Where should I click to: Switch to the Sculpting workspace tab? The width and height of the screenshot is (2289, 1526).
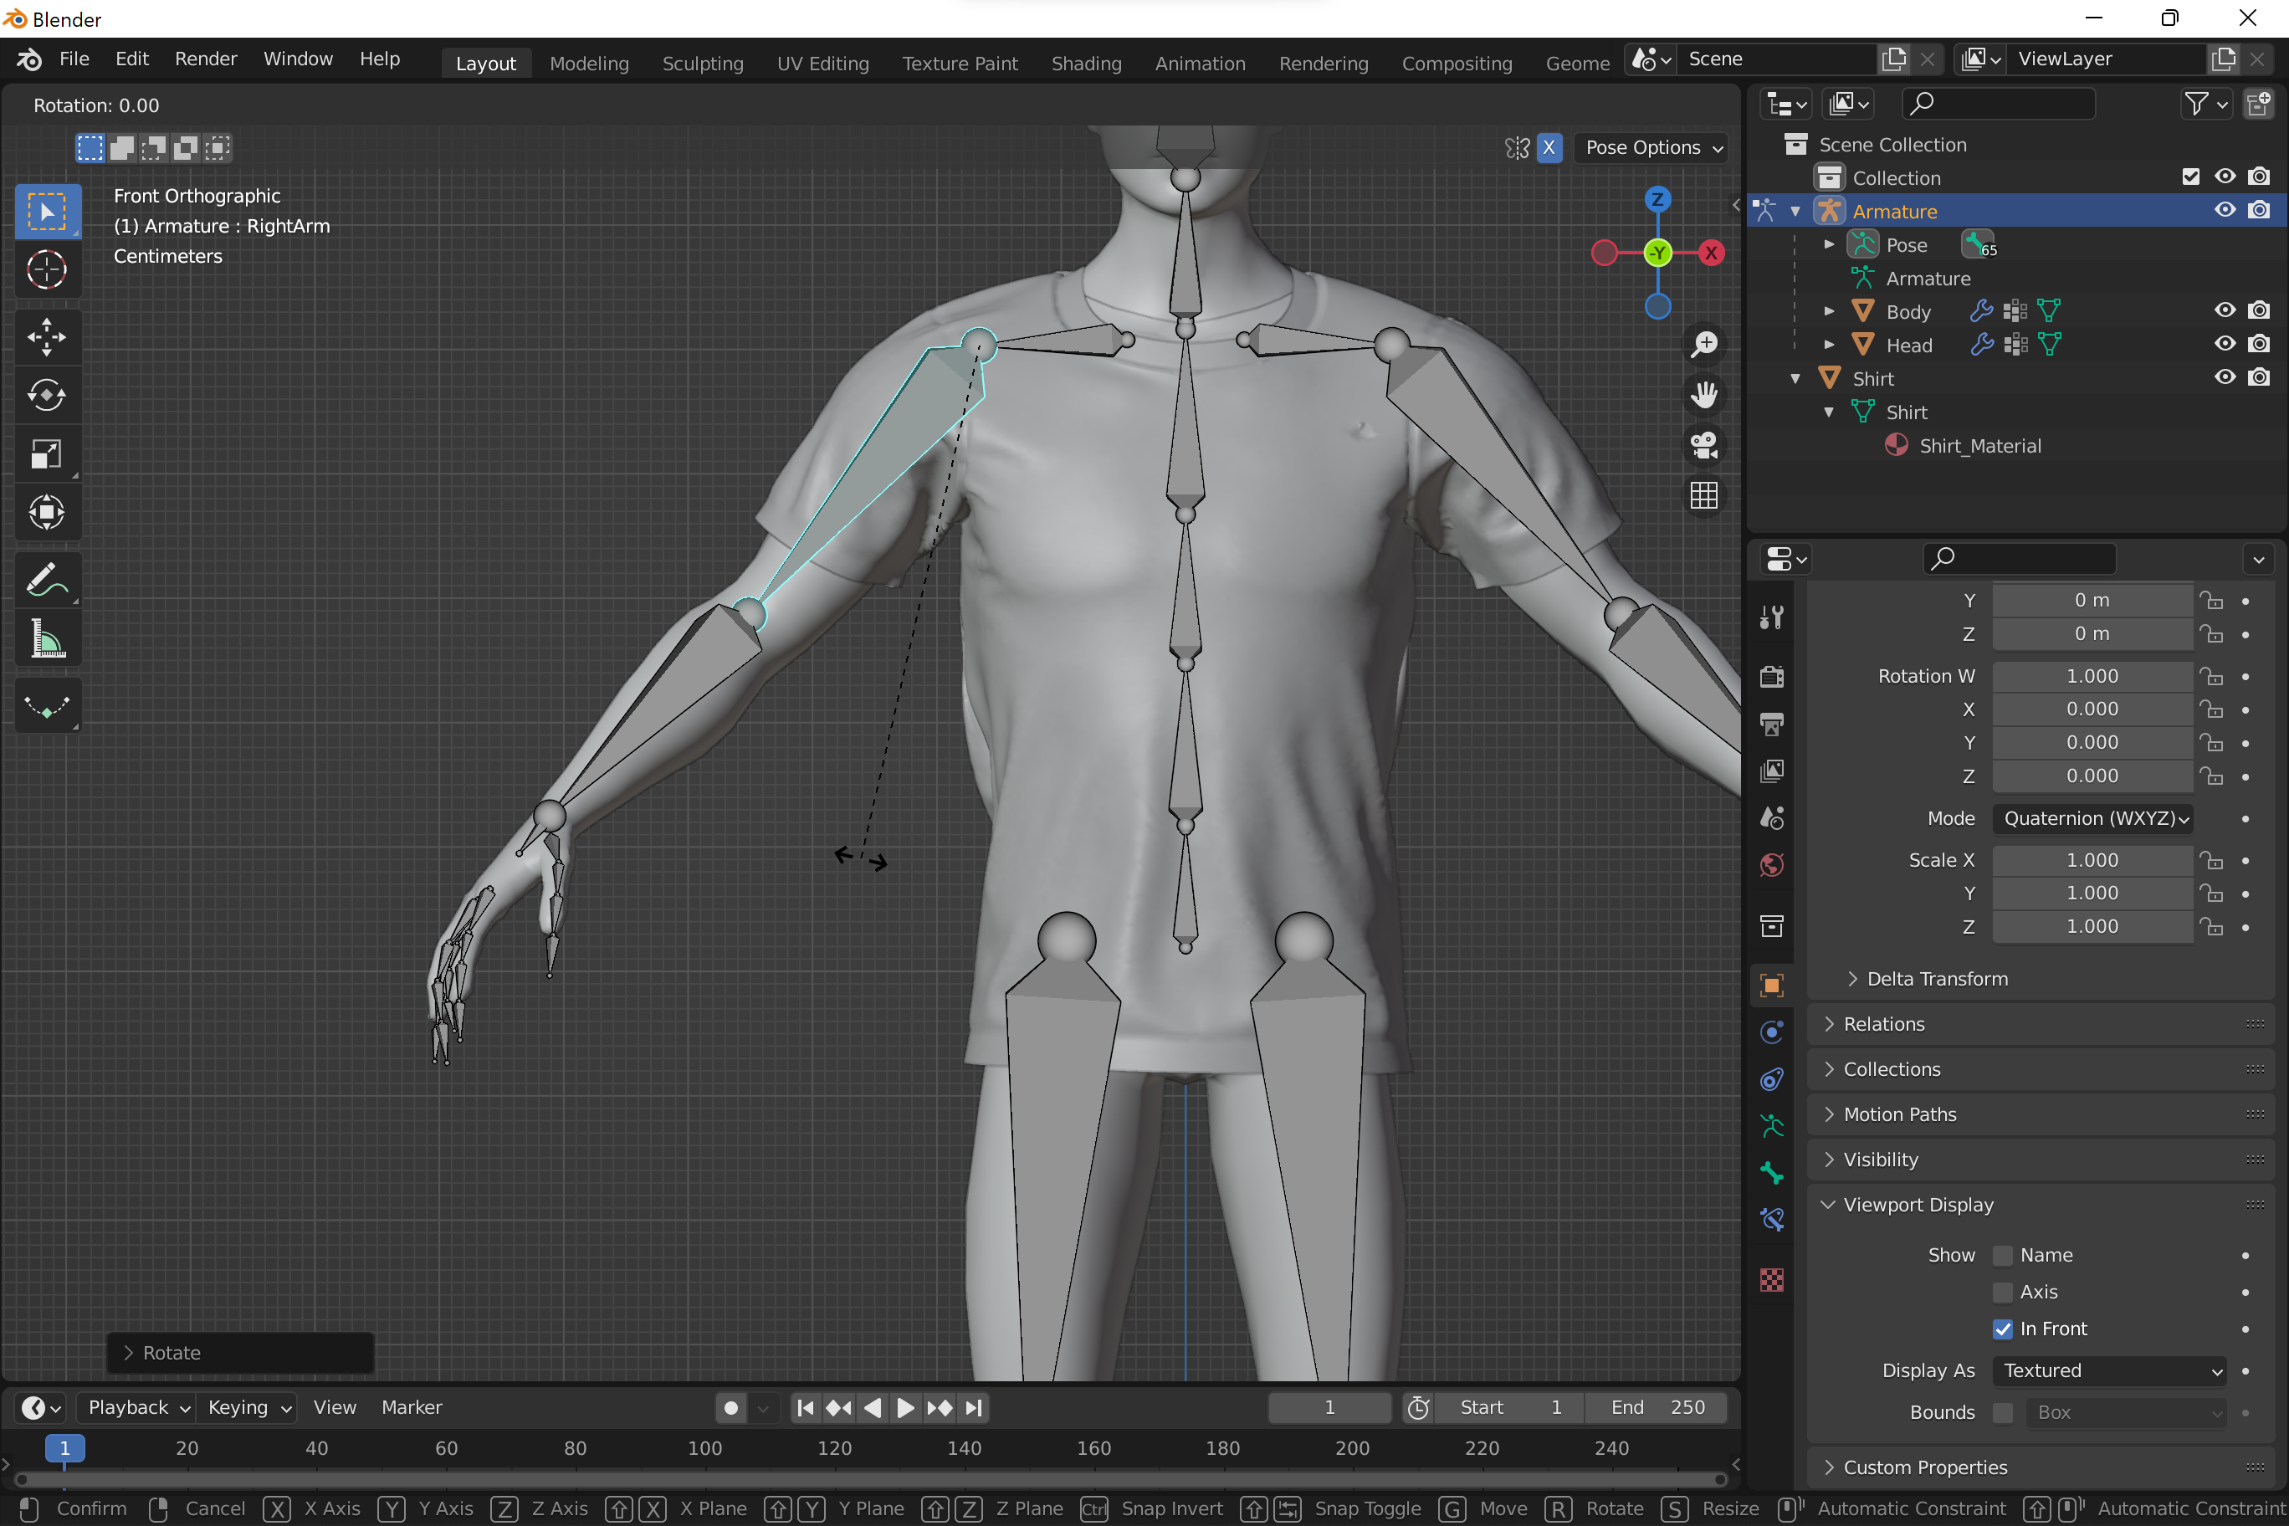(x=703, y=64)
